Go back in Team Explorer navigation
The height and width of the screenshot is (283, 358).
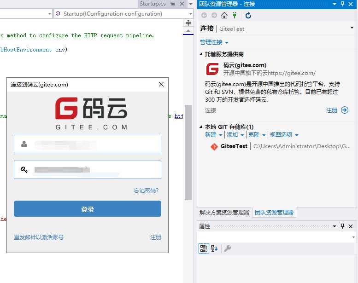204,15
